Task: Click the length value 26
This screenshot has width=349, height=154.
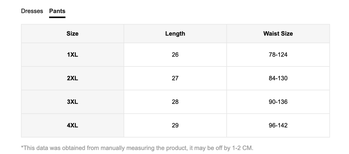Action: tap(175, 55)
